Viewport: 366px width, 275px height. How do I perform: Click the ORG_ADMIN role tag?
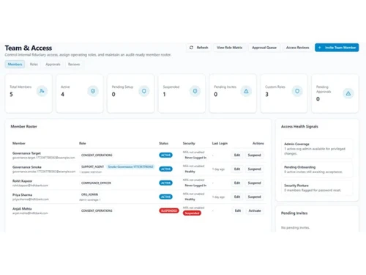click(89, 194)
